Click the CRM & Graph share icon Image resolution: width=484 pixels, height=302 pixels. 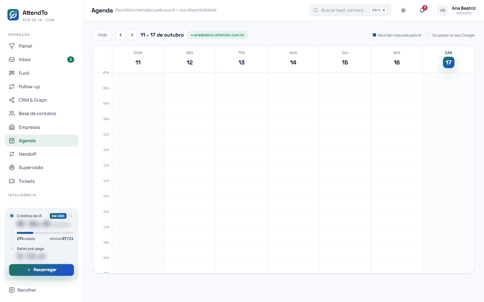coord(12,100)
